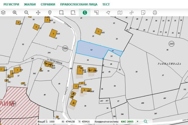Click the Y coordinate 459416 value

(86, 122)
